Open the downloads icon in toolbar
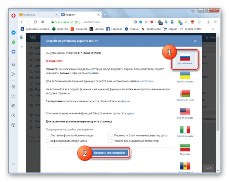 coord(208,22)
